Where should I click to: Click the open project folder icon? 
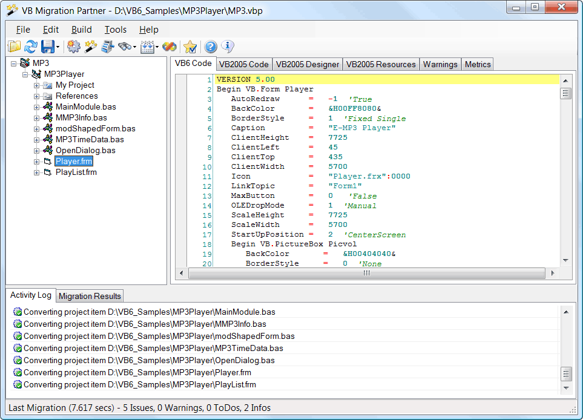click(14, 47)
